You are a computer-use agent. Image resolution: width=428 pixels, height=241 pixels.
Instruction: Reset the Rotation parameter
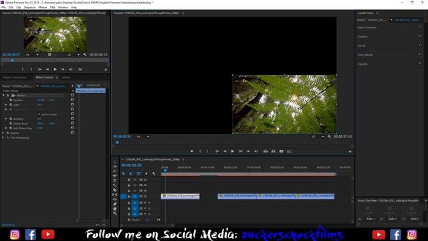[72, 119]
